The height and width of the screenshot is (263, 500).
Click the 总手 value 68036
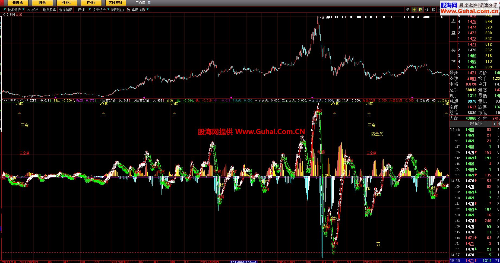click(471, 90)
